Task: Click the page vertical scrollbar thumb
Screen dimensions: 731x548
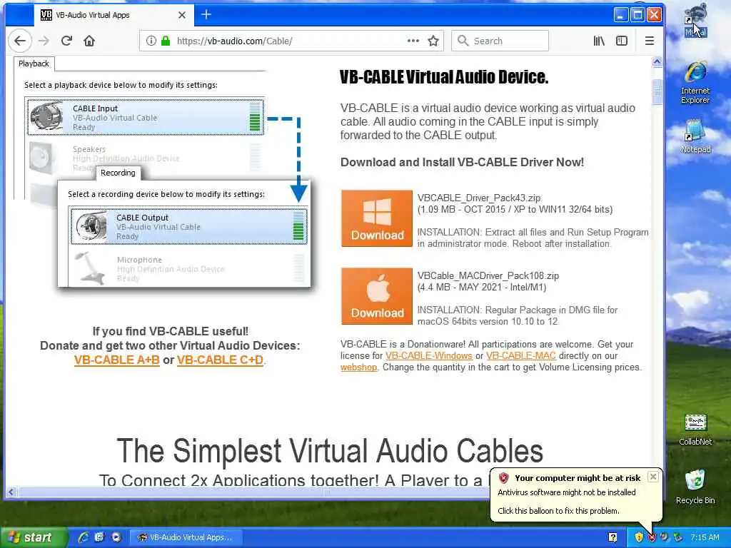Action: [x=657, y=92]
